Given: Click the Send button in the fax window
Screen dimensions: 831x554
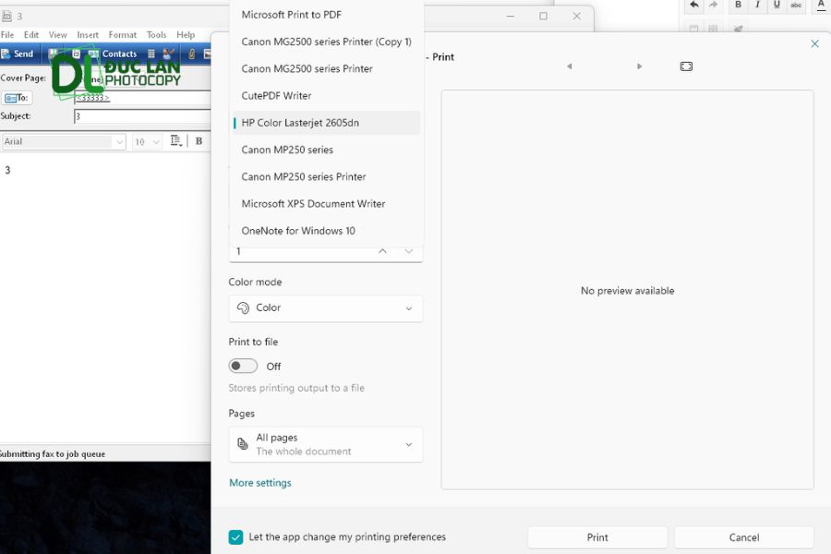Looking at the screenshot, I should click(18, 54).
